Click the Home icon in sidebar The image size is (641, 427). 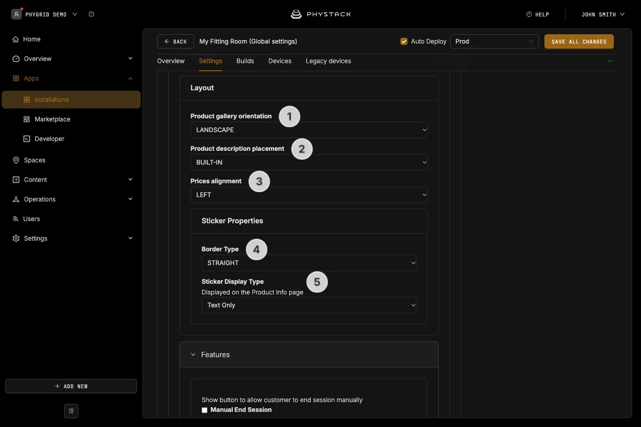point(16,39)
